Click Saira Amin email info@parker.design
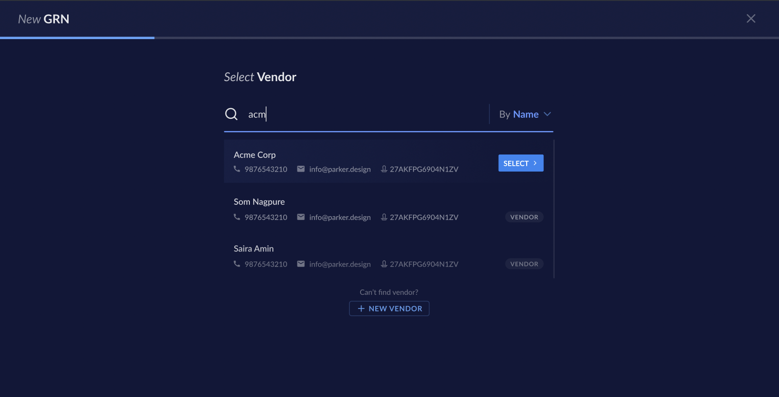 tap(340, 264)
